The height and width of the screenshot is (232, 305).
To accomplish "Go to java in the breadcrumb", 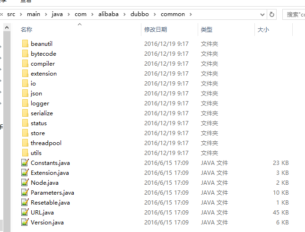I will point(57,14).
